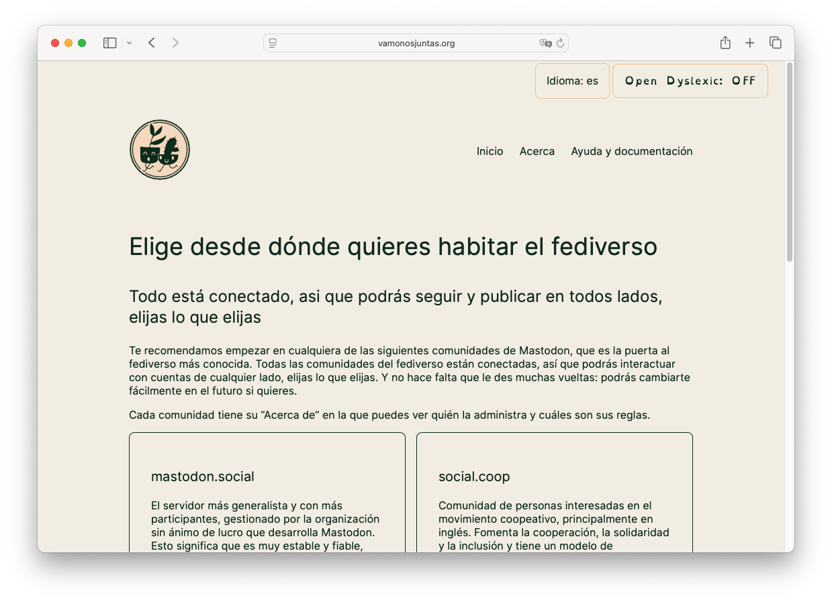
Task: Open the page reader menu icon
Action: (273, 43)
